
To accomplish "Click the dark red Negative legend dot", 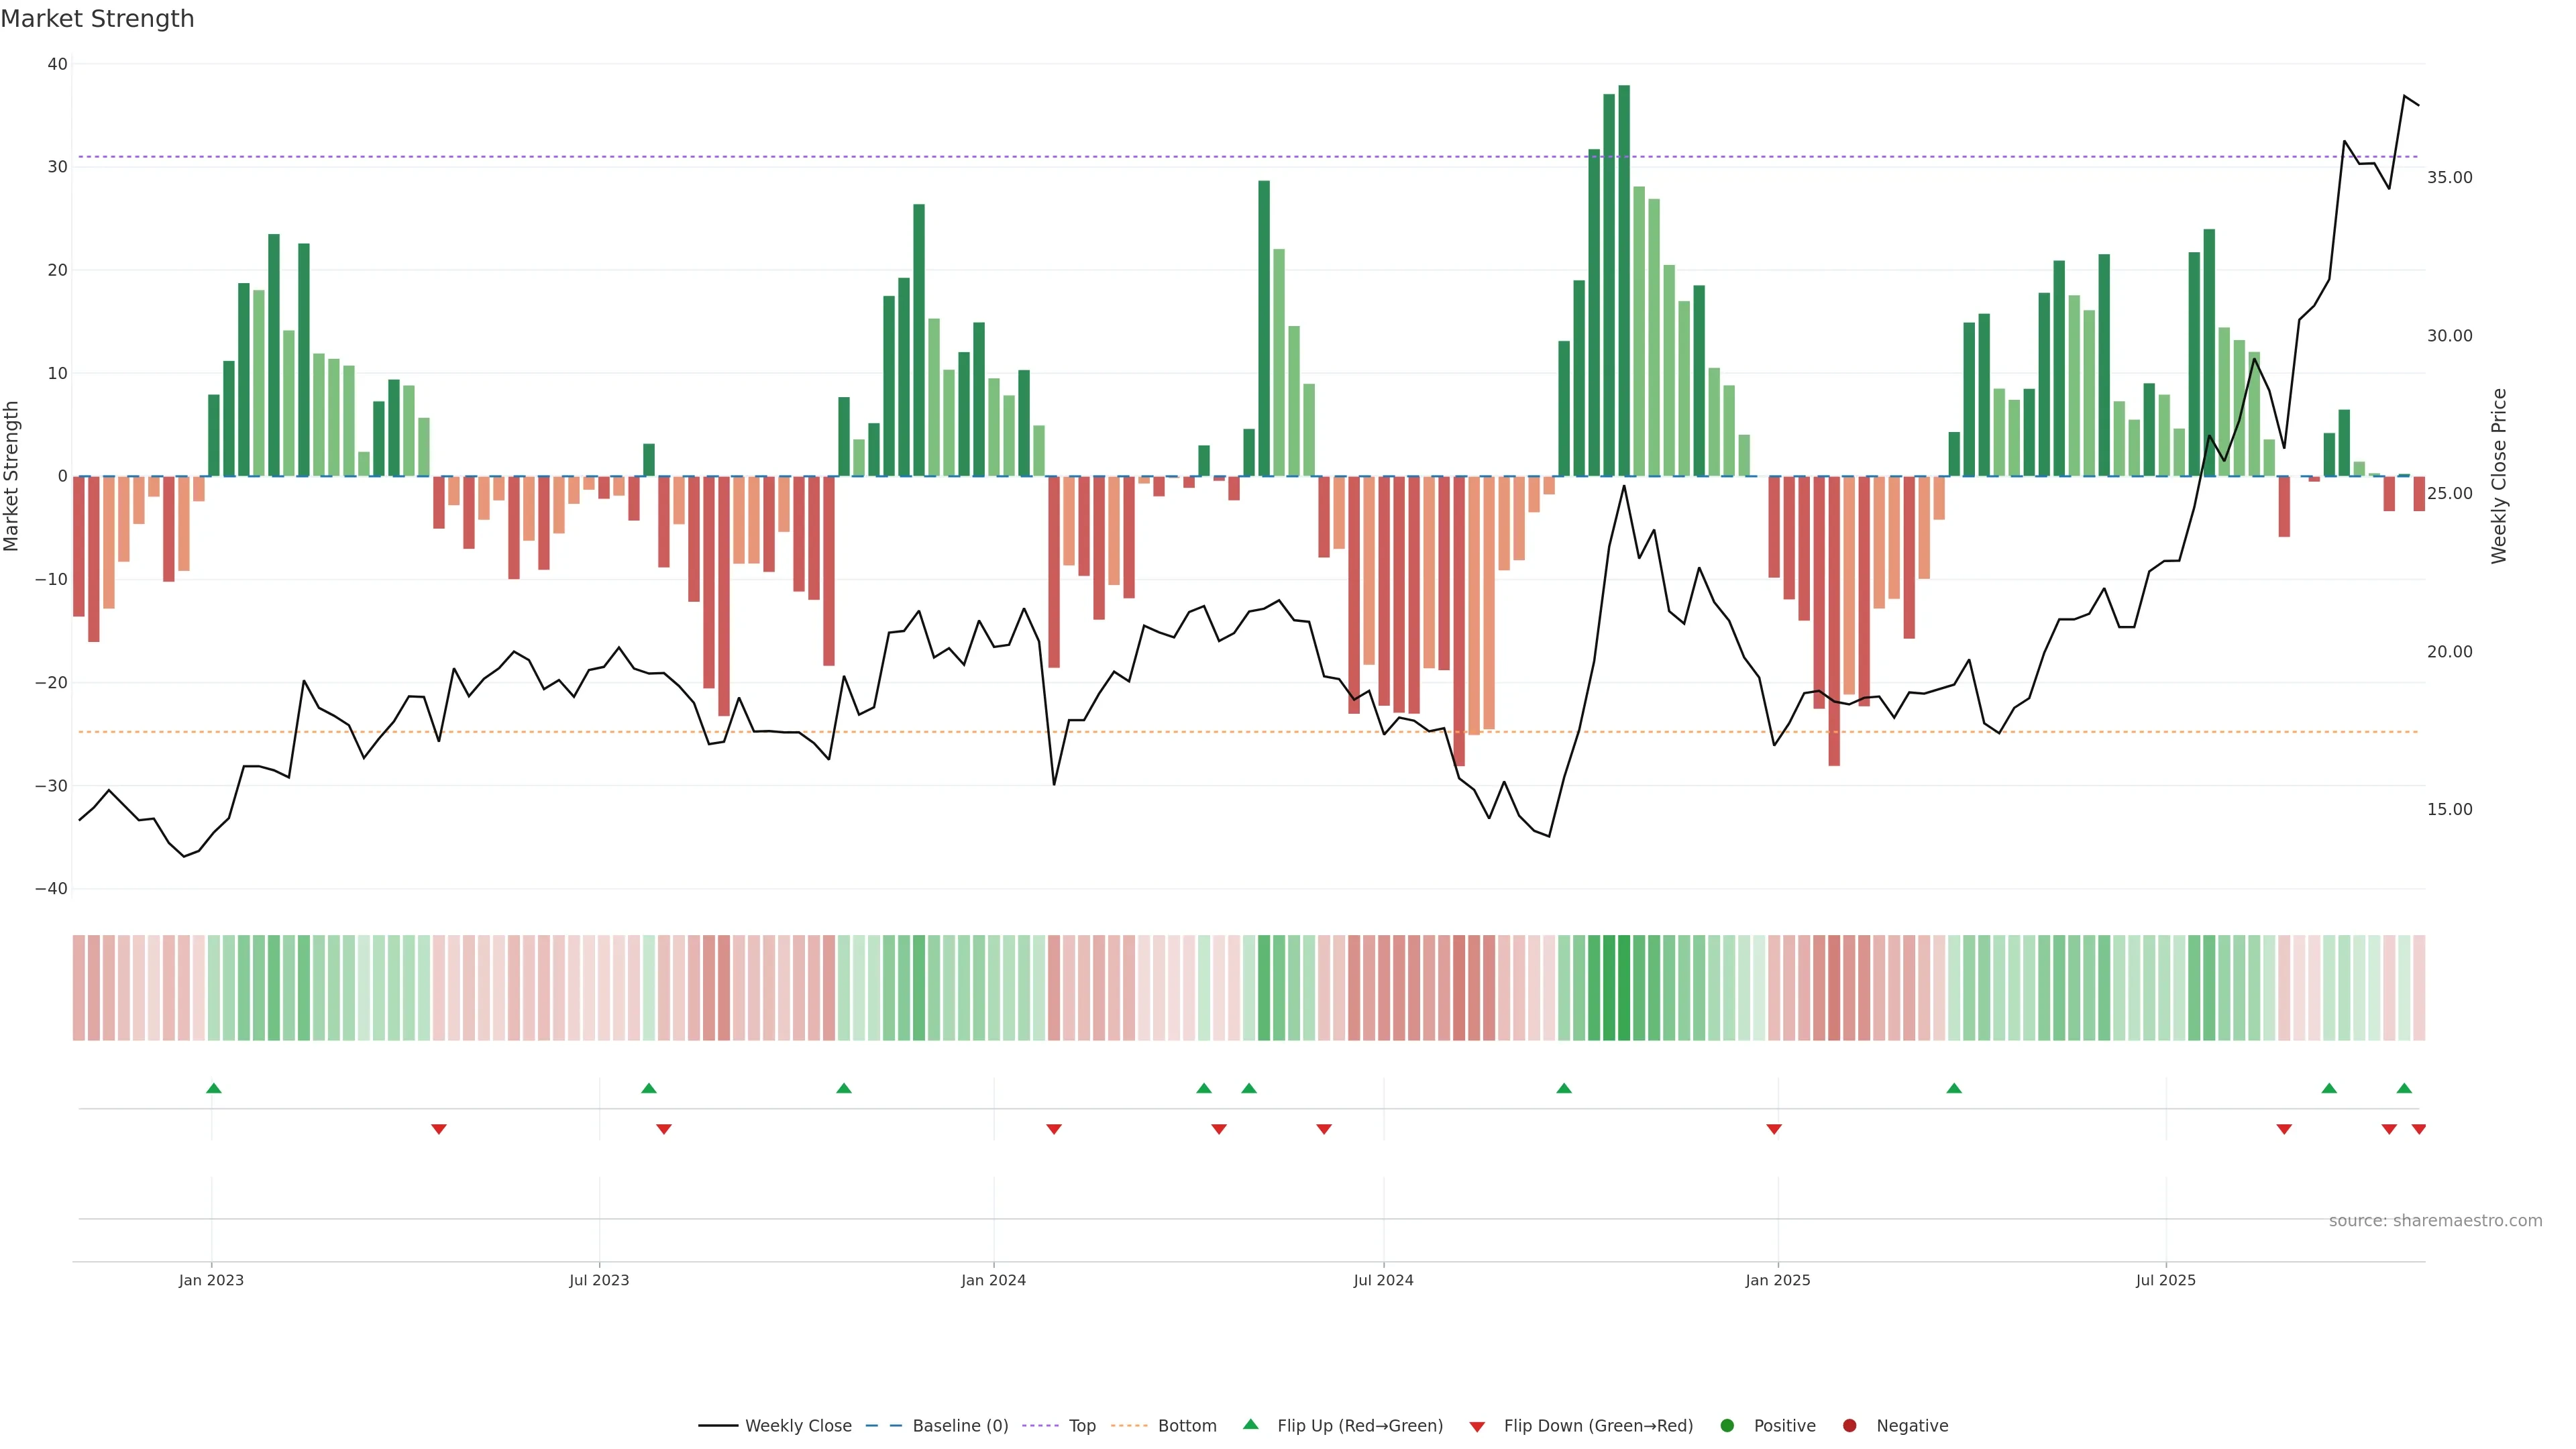I will tap(1849, 1425).
